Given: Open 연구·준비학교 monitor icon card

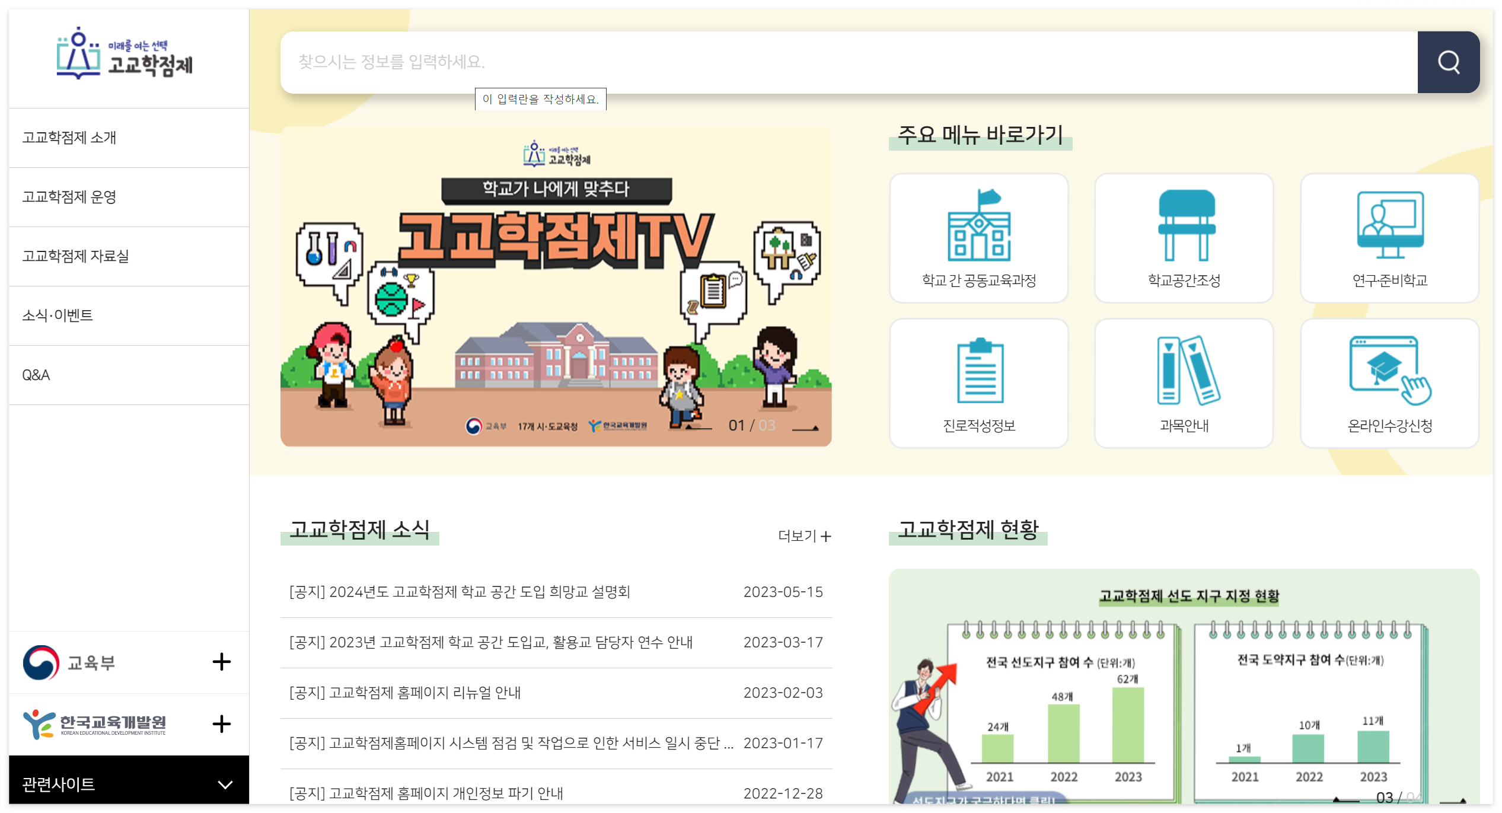Looking at the screenshot, I should pos(1389,238).
